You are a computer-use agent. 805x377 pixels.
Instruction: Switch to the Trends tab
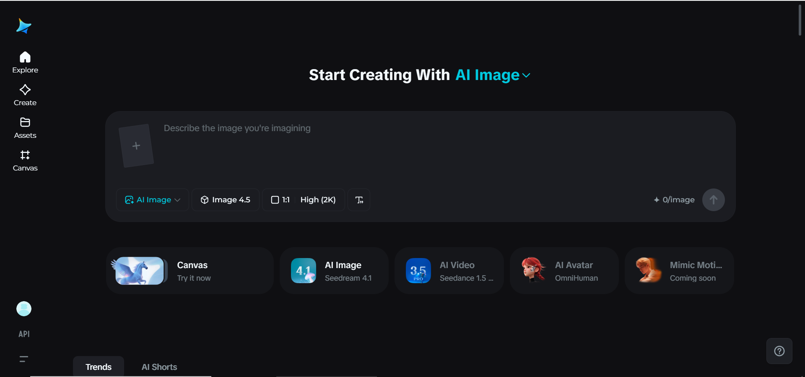click(x=99, y=367)
